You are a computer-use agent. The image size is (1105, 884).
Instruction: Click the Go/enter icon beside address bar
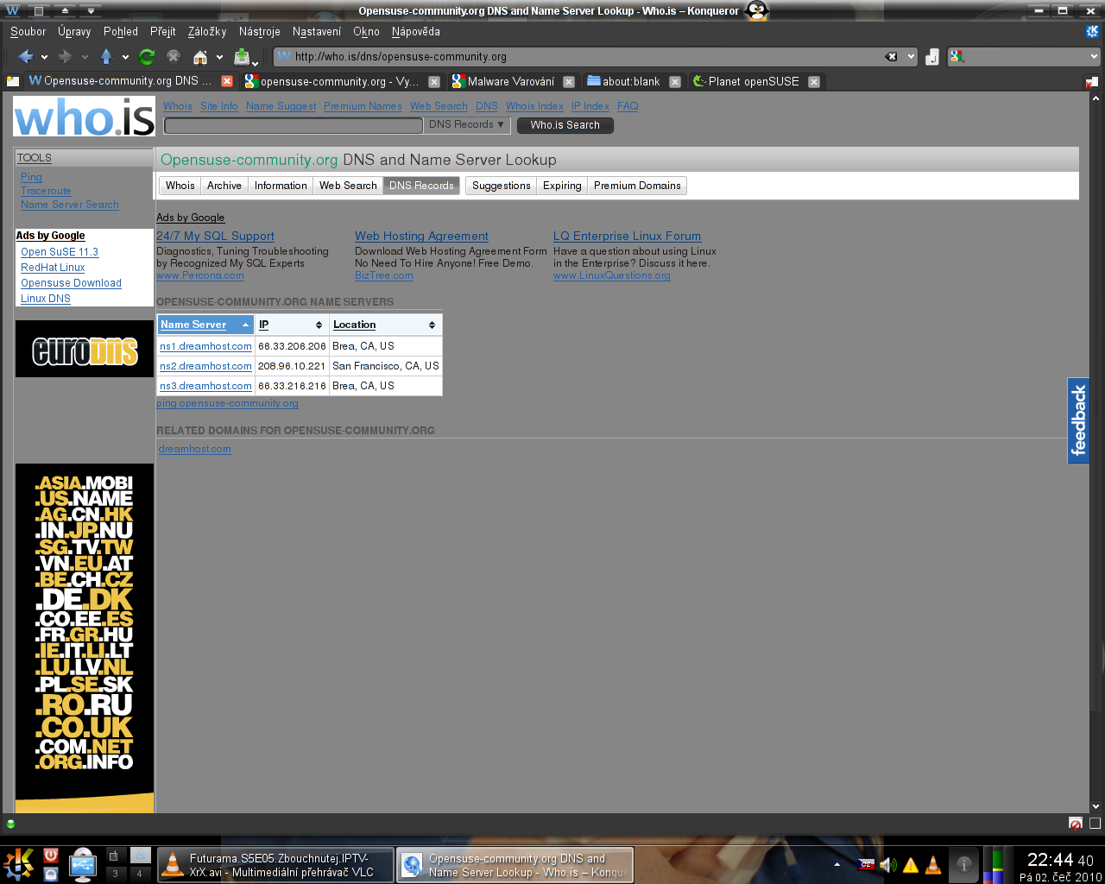coord(932,57)
